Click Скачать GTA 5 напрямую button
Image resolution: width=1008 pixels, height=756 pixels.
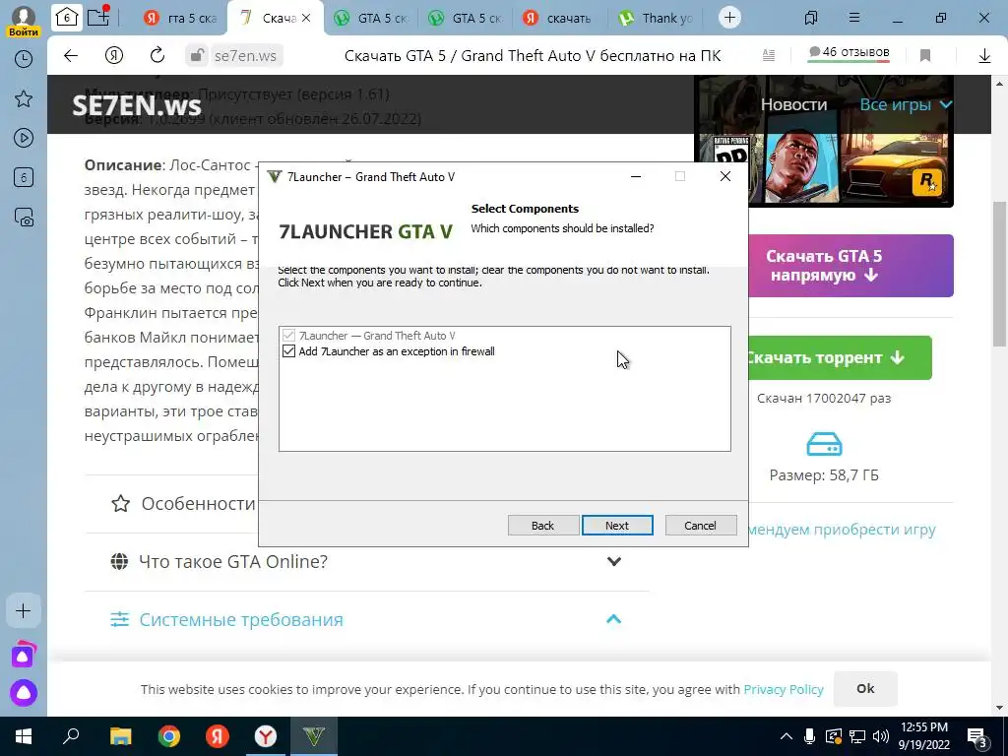(x=850, y=266)
